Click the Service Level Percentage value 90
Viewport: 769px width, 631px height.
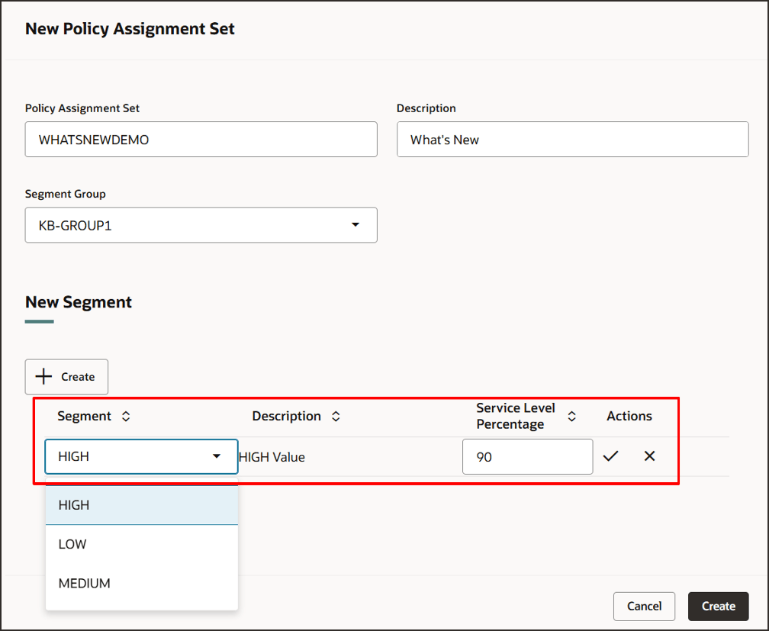coord(527,456)
